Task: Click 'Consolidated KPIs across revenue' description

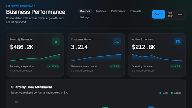Action: click(35, 20)
